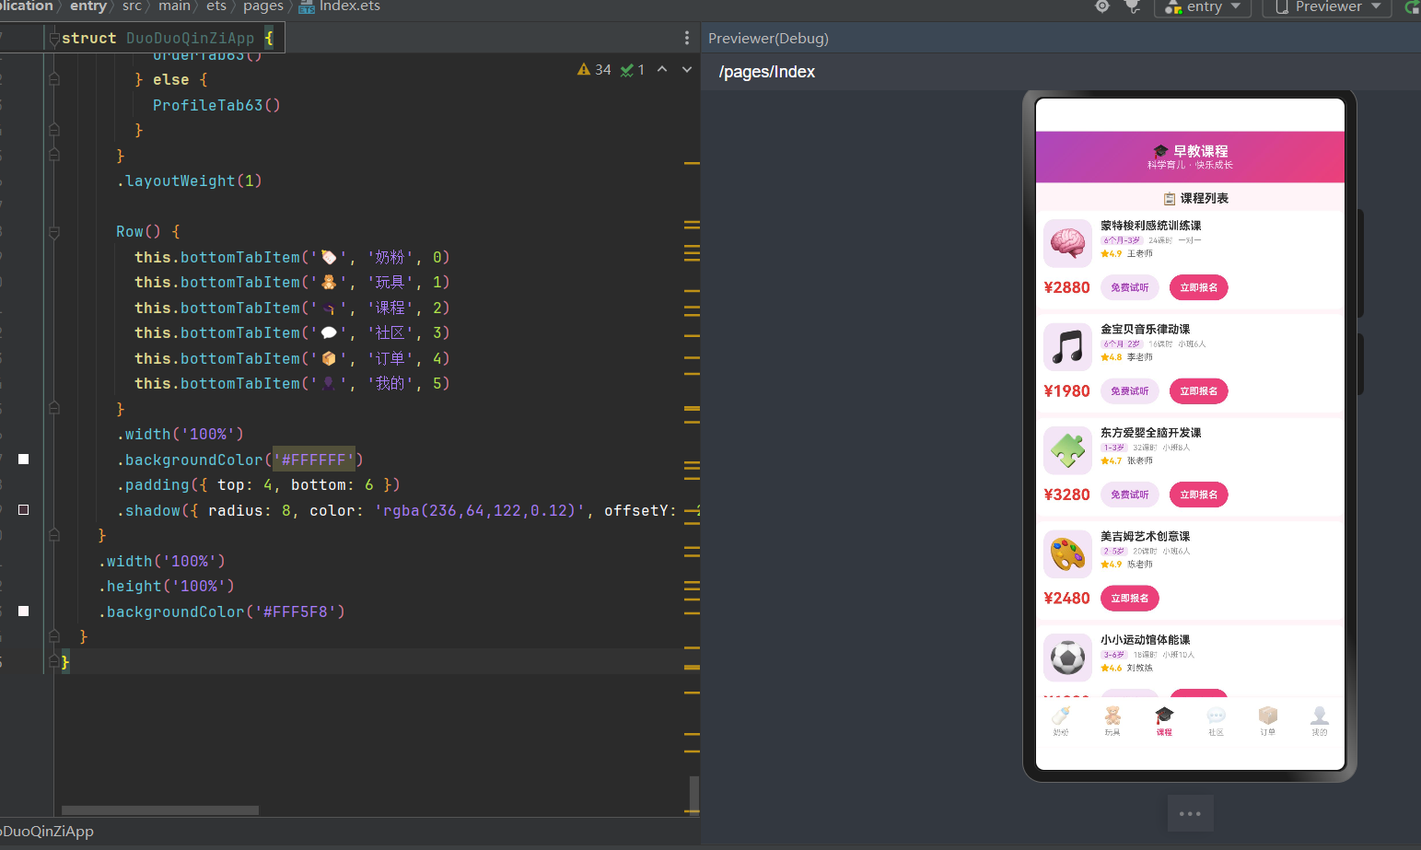
Task: Toggle fold marker beside .backgroundColor('#FFF5F8') closing brace
Action: click(x=54, y=636)
